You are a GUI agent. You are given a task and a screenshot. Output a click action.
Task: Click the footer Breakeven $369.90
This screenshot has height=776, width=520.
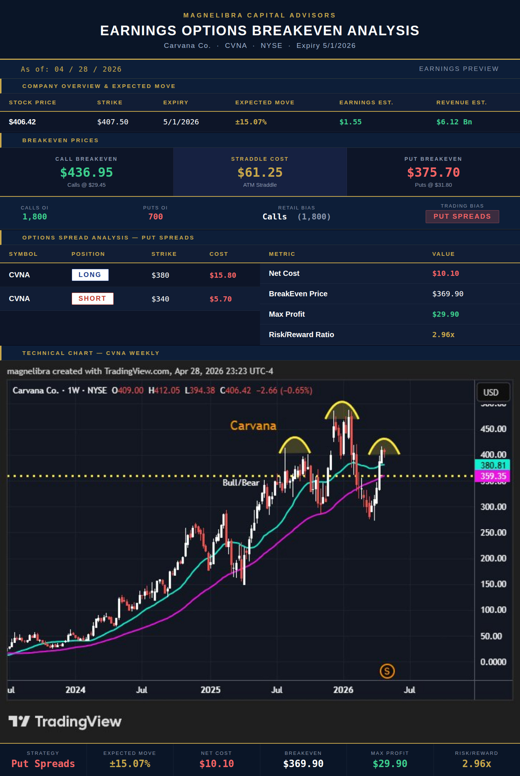[x=303, y=764]
